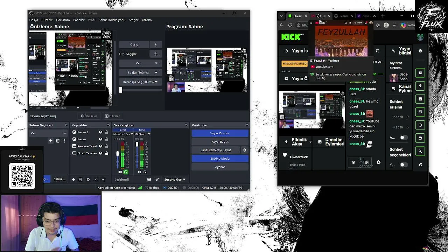This screenshot has height=252, width=448.
Task: Adjust the Masaüstü Ses volume fader
Action: [x=118, y=154]
